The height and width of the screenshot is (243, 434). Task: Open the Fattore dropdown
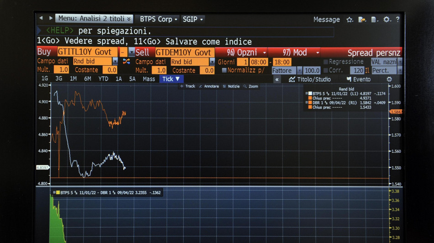pos(300,70)
